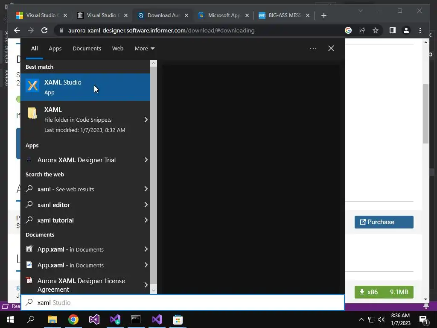Expand XAML folder result arrow

(146, 120)
